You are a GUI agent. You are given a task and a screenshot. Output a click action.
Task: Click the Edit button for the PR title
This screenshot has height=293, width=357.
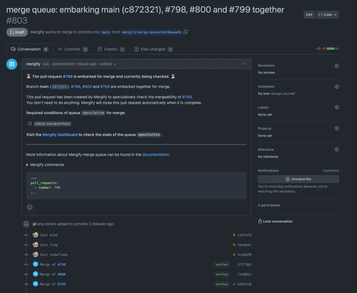pyautogui.click(x=309, y=14)
